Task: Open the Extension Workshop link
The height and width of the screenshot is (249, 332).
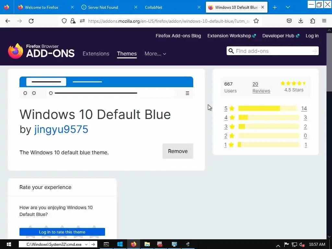Action: click(231, 36)
